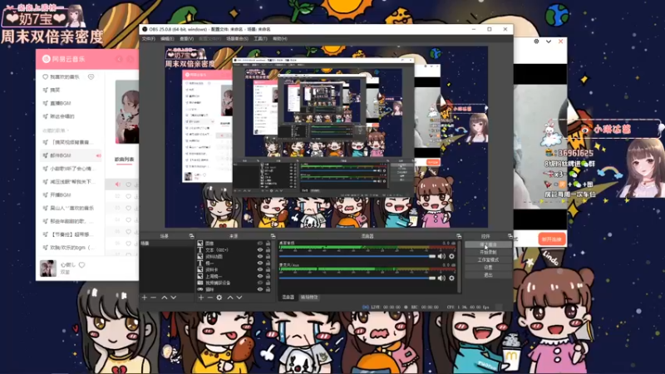Open the 场景集合(S) menu
This screenshot has height=374, width=665.
coord(237,38)
